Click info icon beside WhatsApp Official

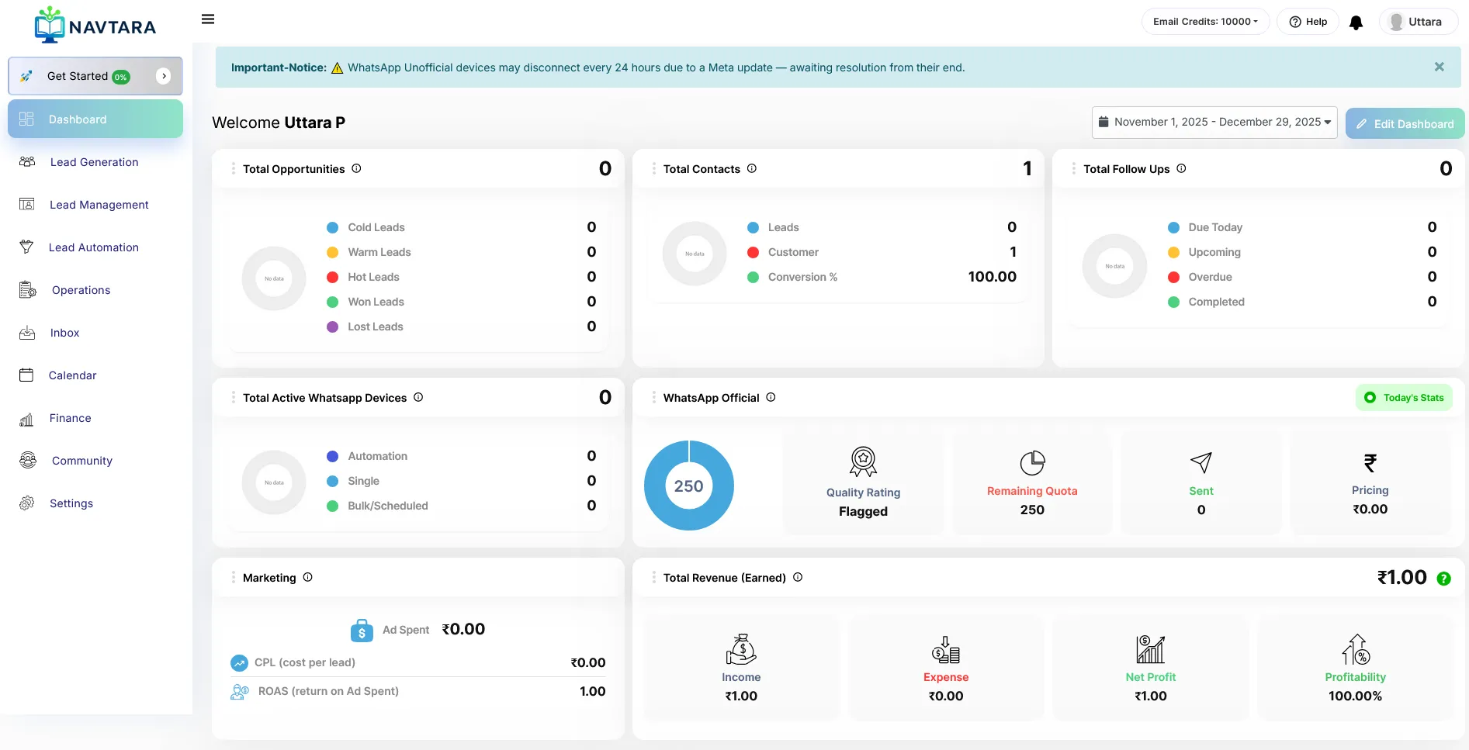tap(771, 397)
